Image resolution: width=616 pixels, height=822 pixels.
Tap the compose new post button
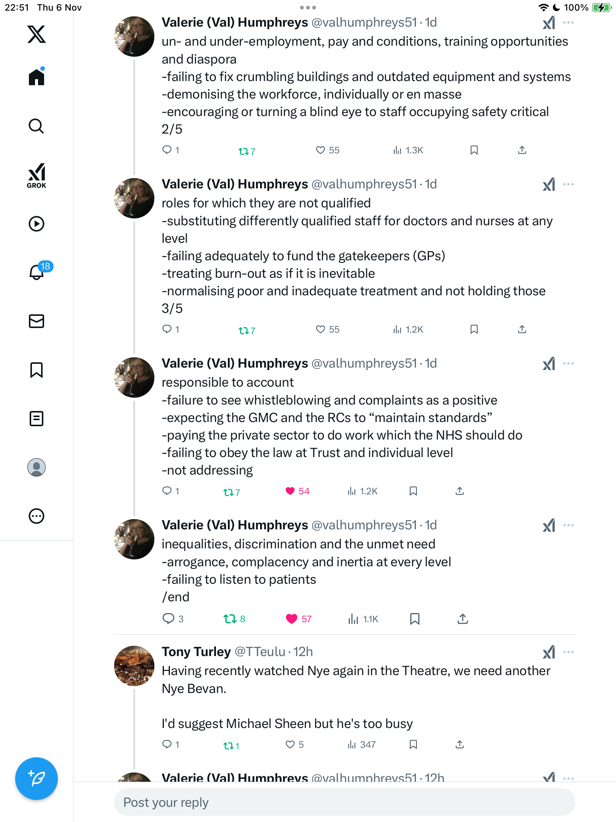37,779
